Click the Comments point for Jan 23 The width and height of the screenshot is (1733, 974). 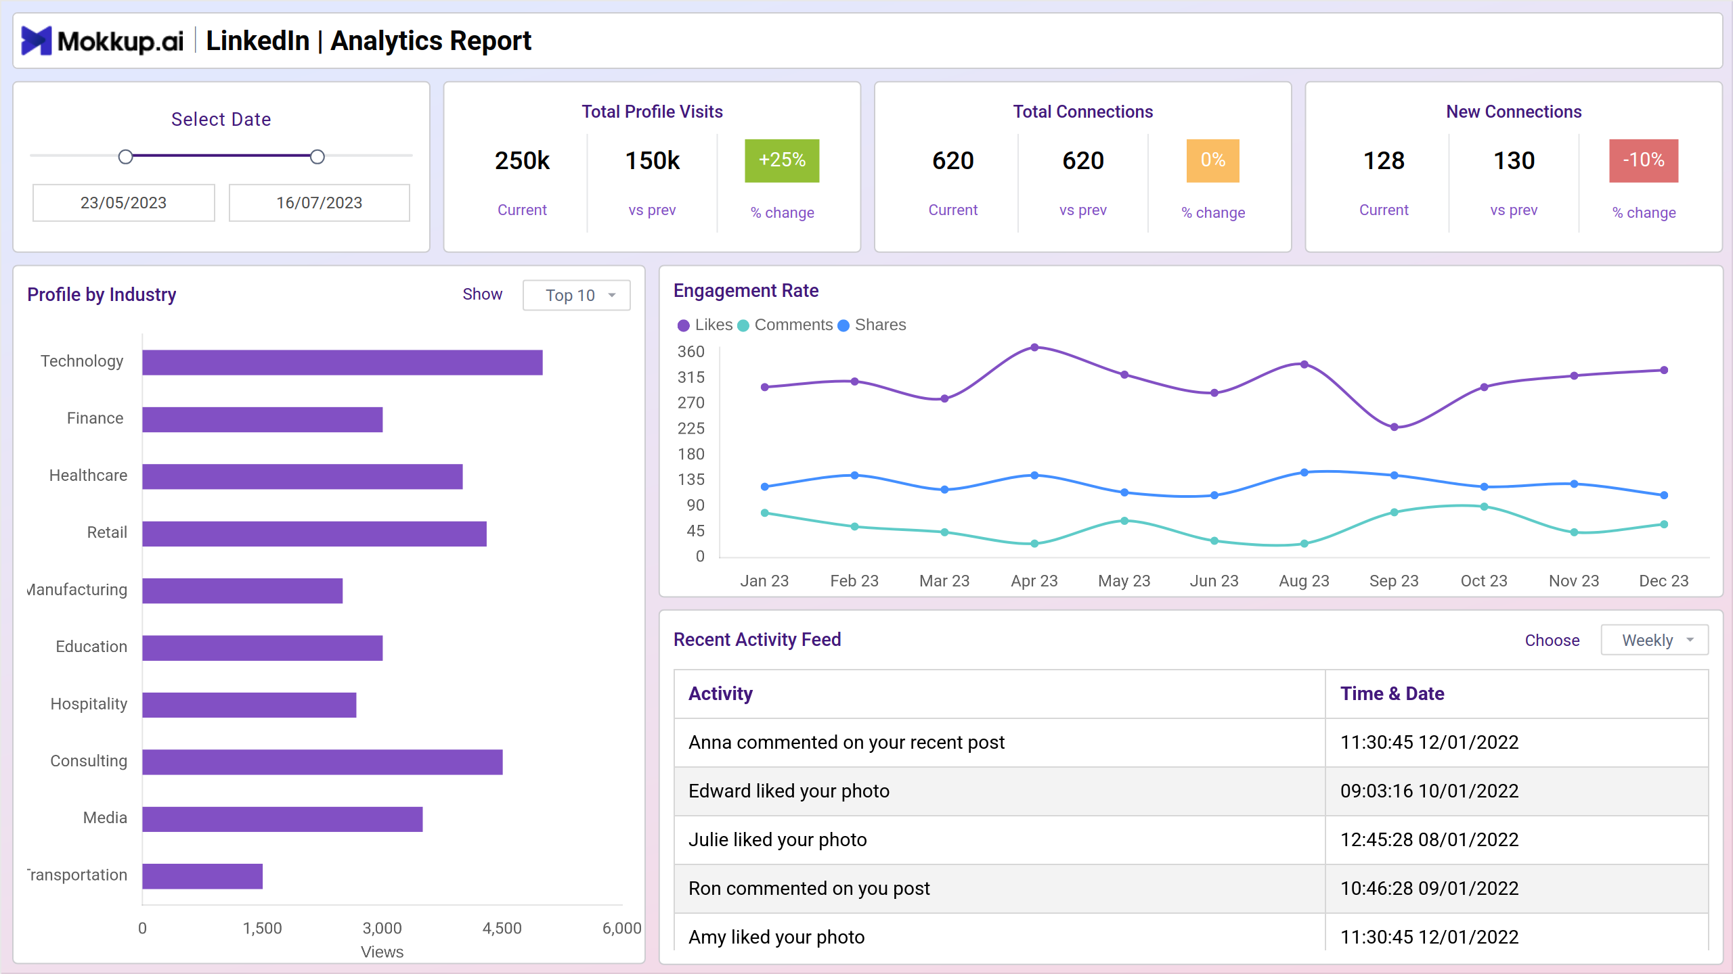pos(765,513)
